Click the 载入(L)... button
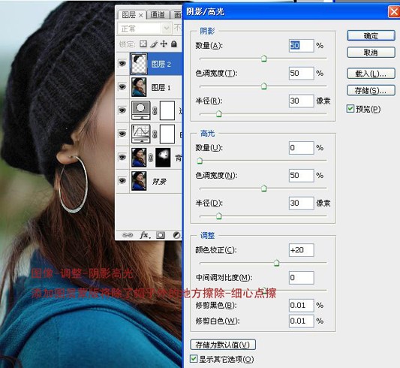Screen dimensions: 400x368 pyautogui.click(x=371, y=74)
